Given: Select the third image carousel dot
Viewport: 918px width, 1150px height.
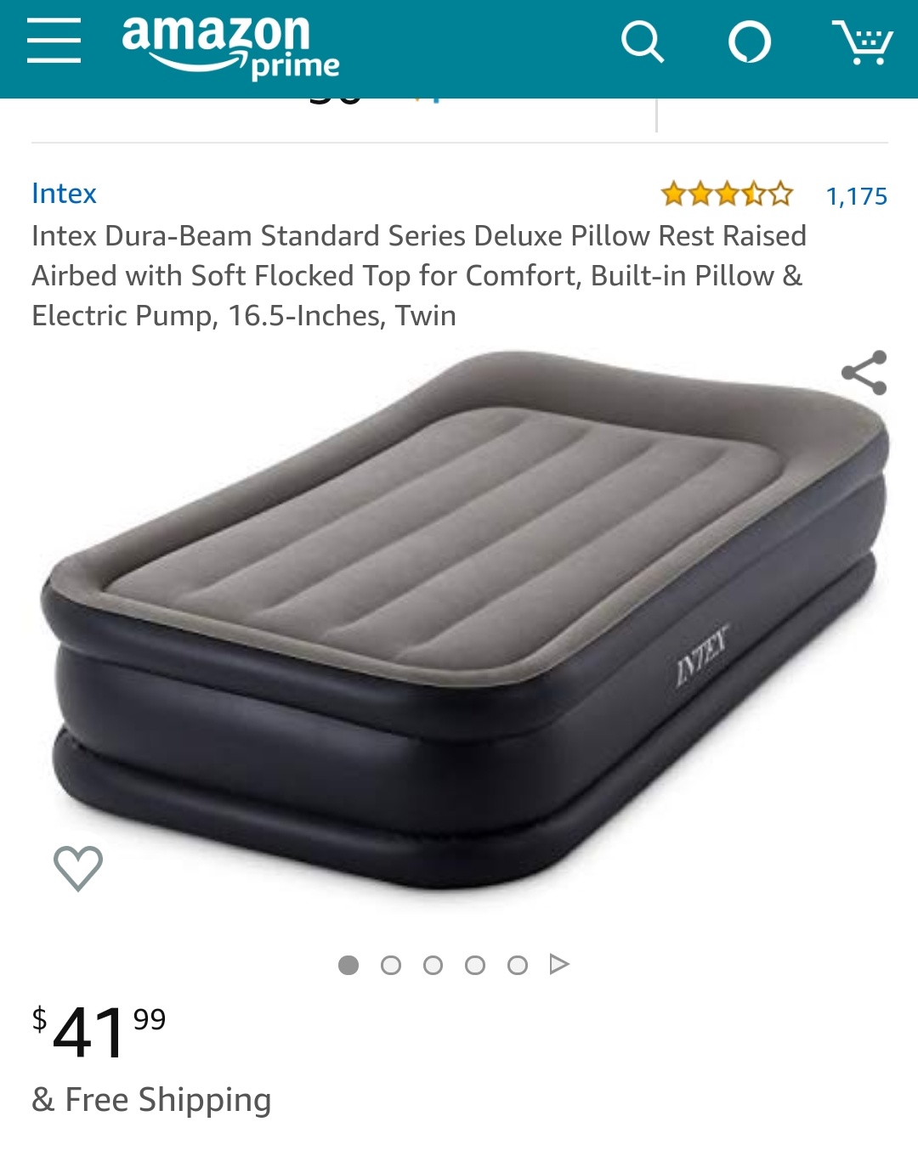Looking at the screenshot, I should 433,965.
